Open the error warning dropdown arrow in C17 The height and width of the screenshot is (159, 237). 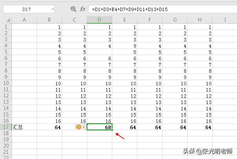click(84, 127)
